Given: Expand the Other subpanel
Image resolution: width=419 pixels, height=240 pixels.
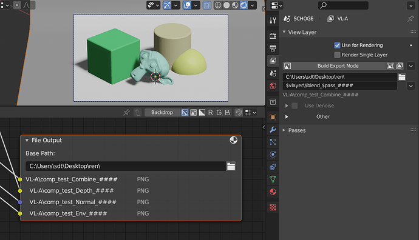Looking at the screenshot, I should pyautogui.click(x=287, y=117).
